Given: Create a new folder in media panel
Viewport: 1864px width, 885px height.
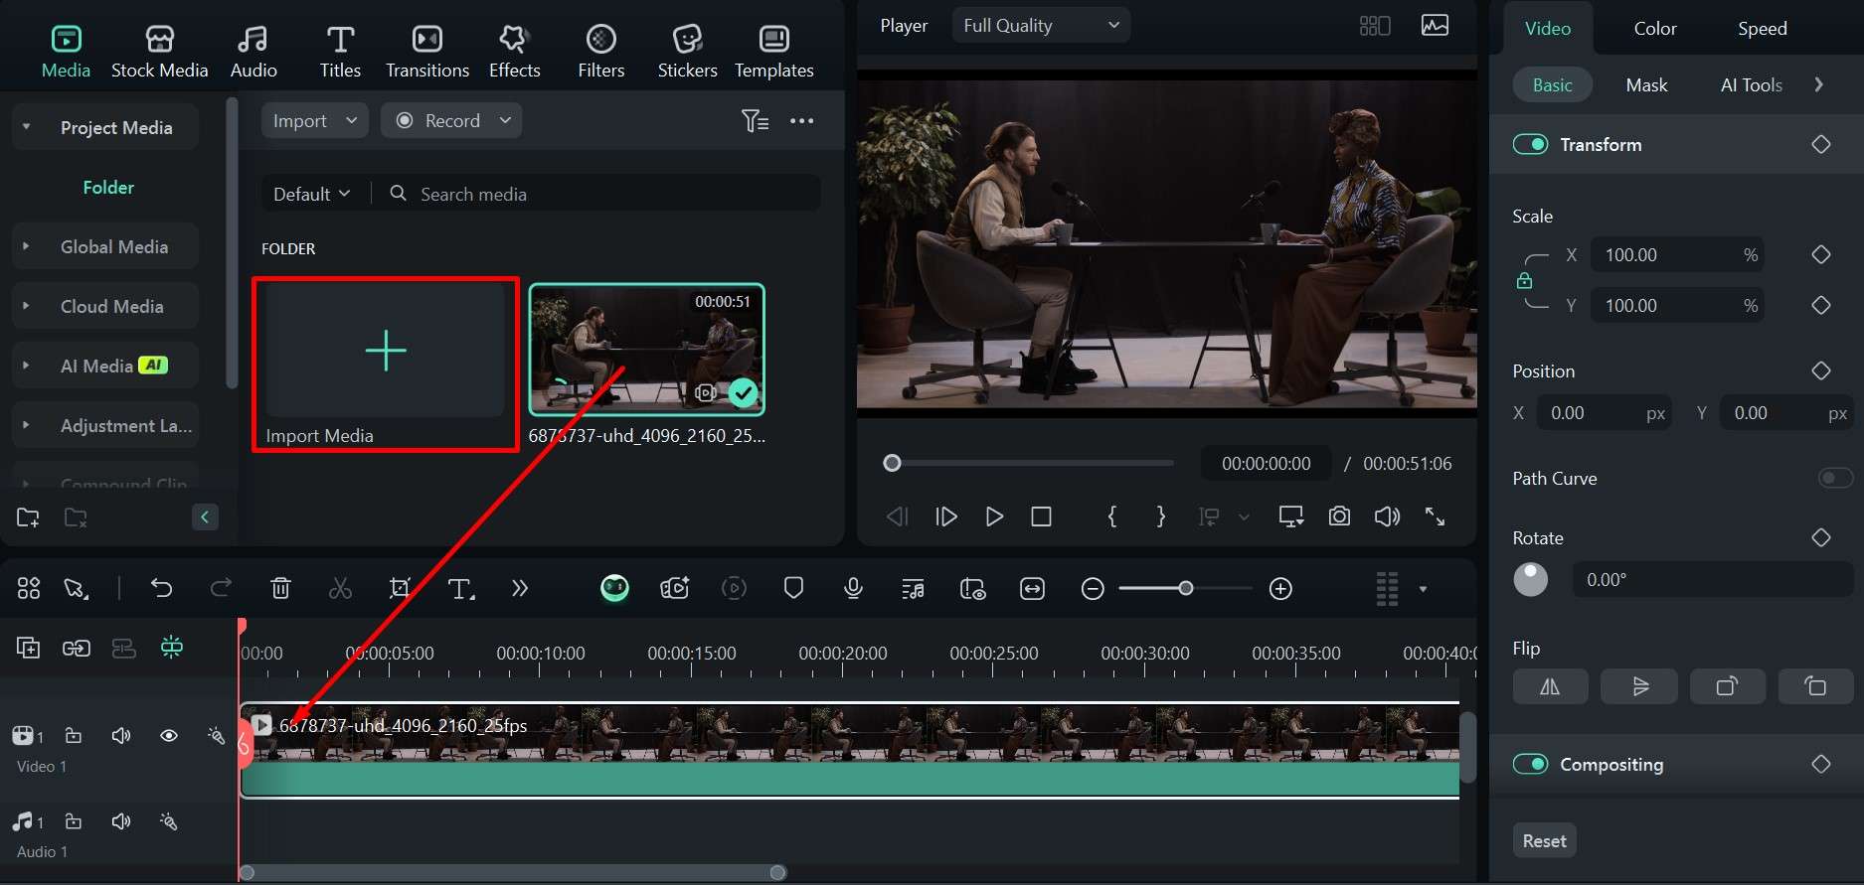Looking at the screenshot, I should coord(28,517).
